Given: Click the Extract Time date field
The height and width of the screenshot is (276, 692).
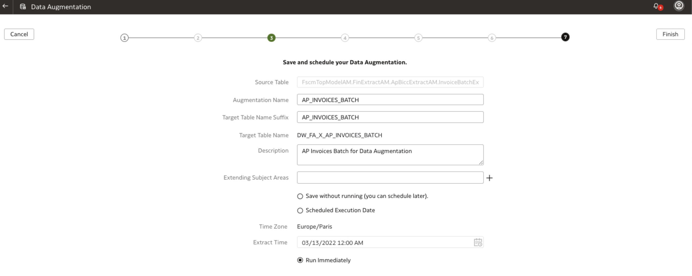Looking at the screenshot, I should (384, 243).
